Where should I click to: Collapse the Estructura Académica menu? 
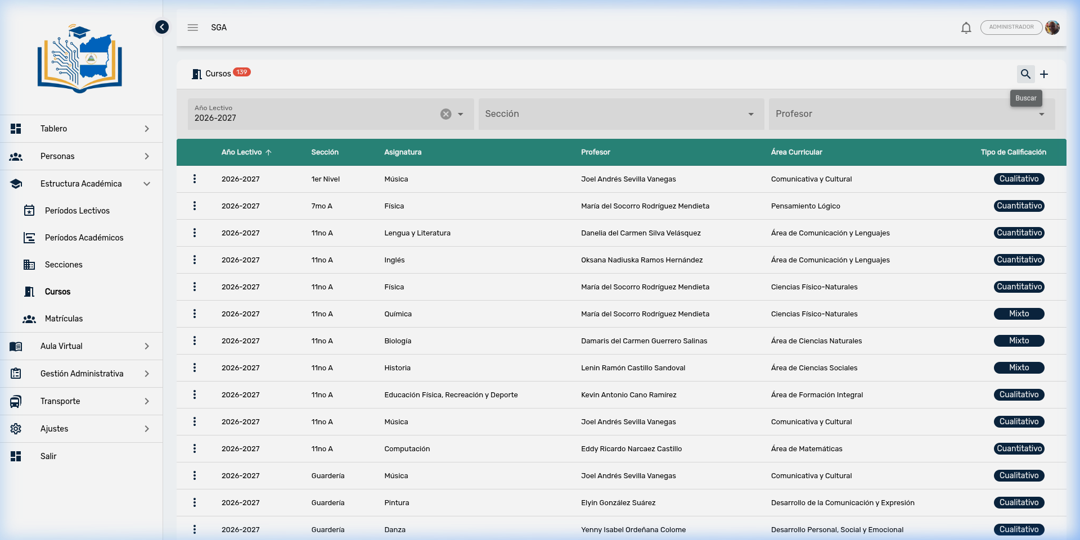tap(81, 184)
